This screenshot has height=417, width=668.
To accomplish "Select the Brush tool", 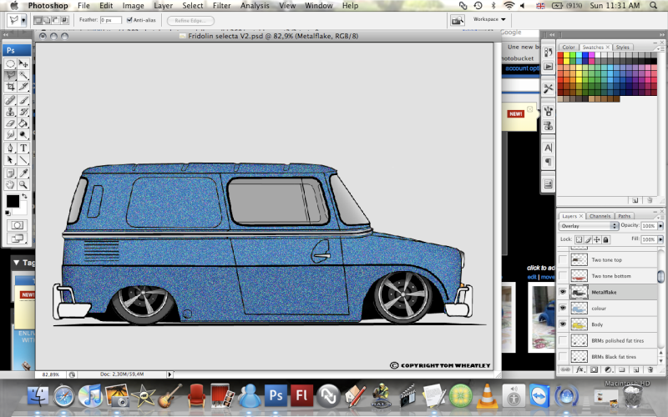I will (x=23, y=100).
